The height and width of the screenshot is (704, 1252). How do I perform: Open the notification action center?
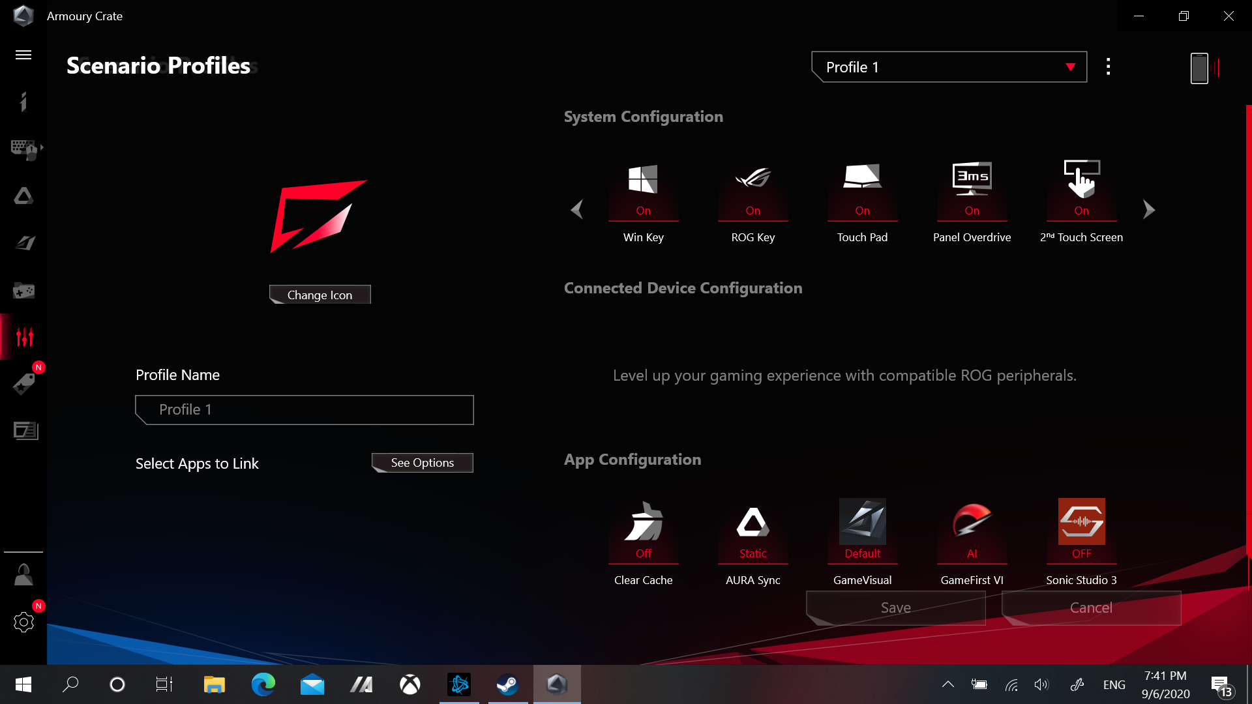point(1221,685)
